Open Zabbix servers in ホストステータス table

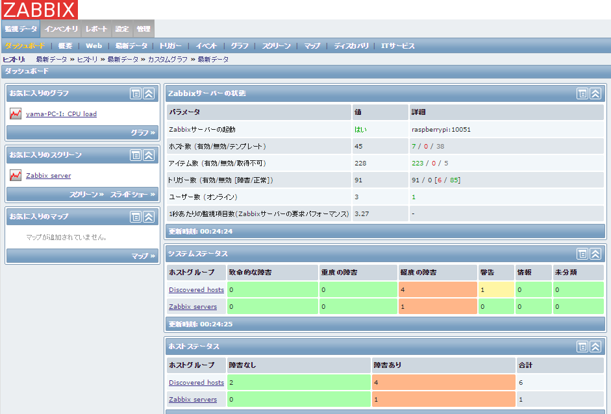[x=193, y=399]
